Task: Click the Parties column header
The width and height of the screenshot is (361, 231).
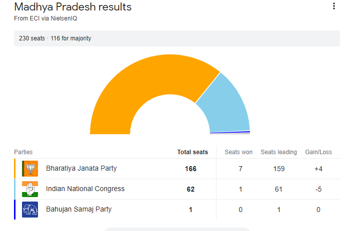Action: 23,152
